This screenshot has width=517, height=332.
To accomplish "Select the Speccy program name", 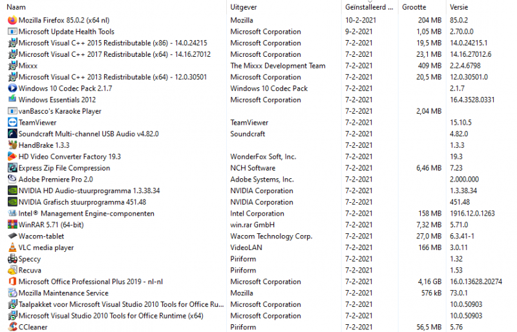I will (30, 259).
